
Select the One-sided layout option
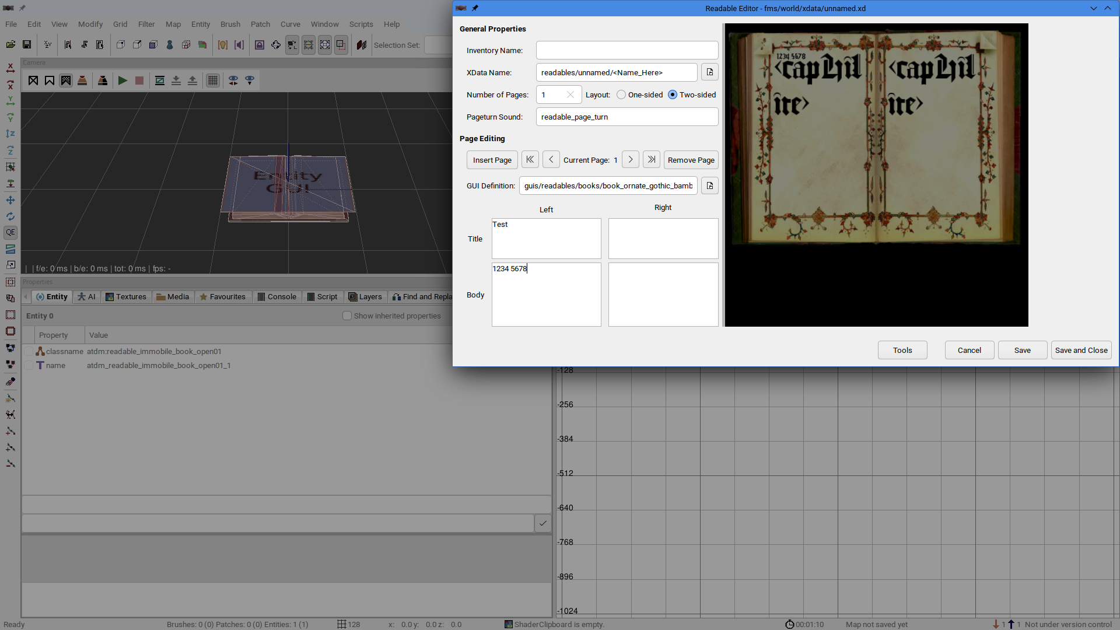(x=621, y=94)
